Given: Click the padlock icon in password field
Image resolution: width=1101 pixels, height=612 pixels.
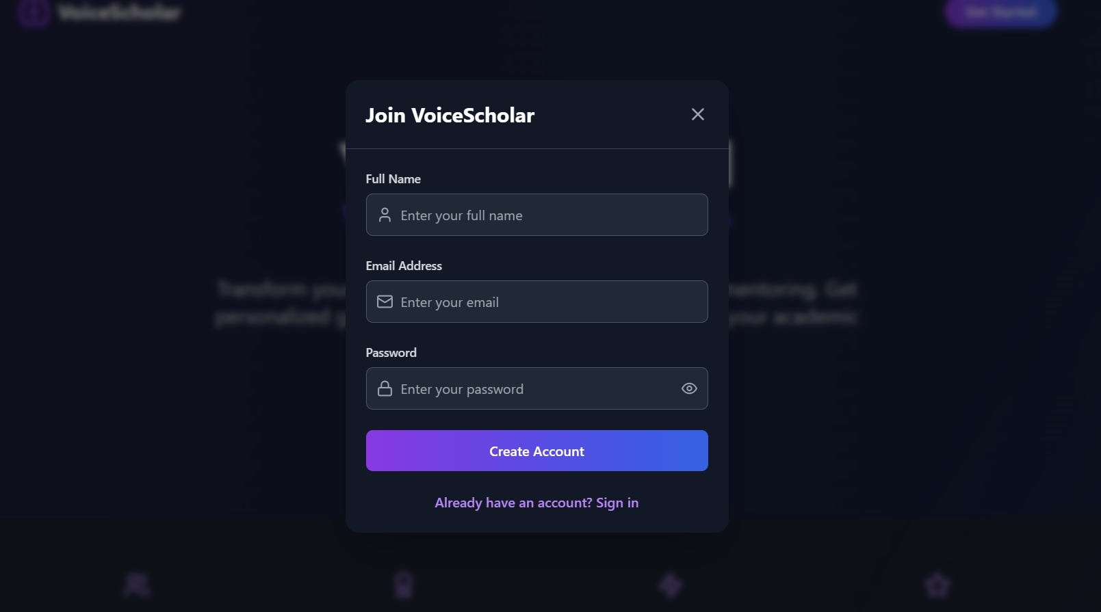Looking at the screenshot, I should click(385, 388).
